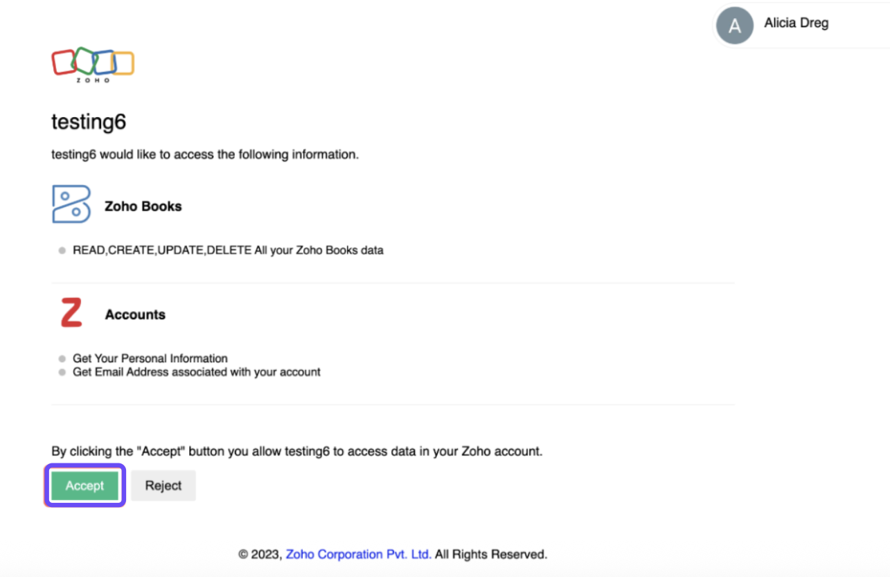Click the red Accounts Z icon

tap(71, 313)
